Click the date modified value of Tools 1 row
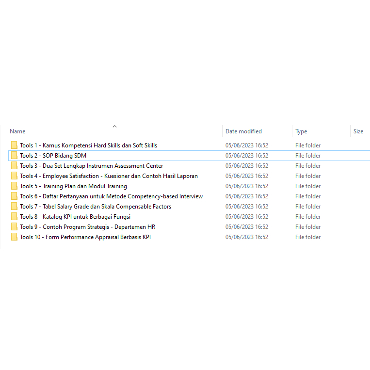This screenshot has width=370, height=370. pos(247,145)
